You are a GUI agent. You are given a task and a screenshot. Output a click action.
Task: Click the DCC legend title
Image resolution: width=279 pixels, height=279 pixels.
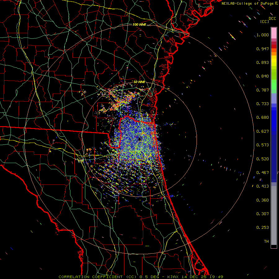click(272, 19)
